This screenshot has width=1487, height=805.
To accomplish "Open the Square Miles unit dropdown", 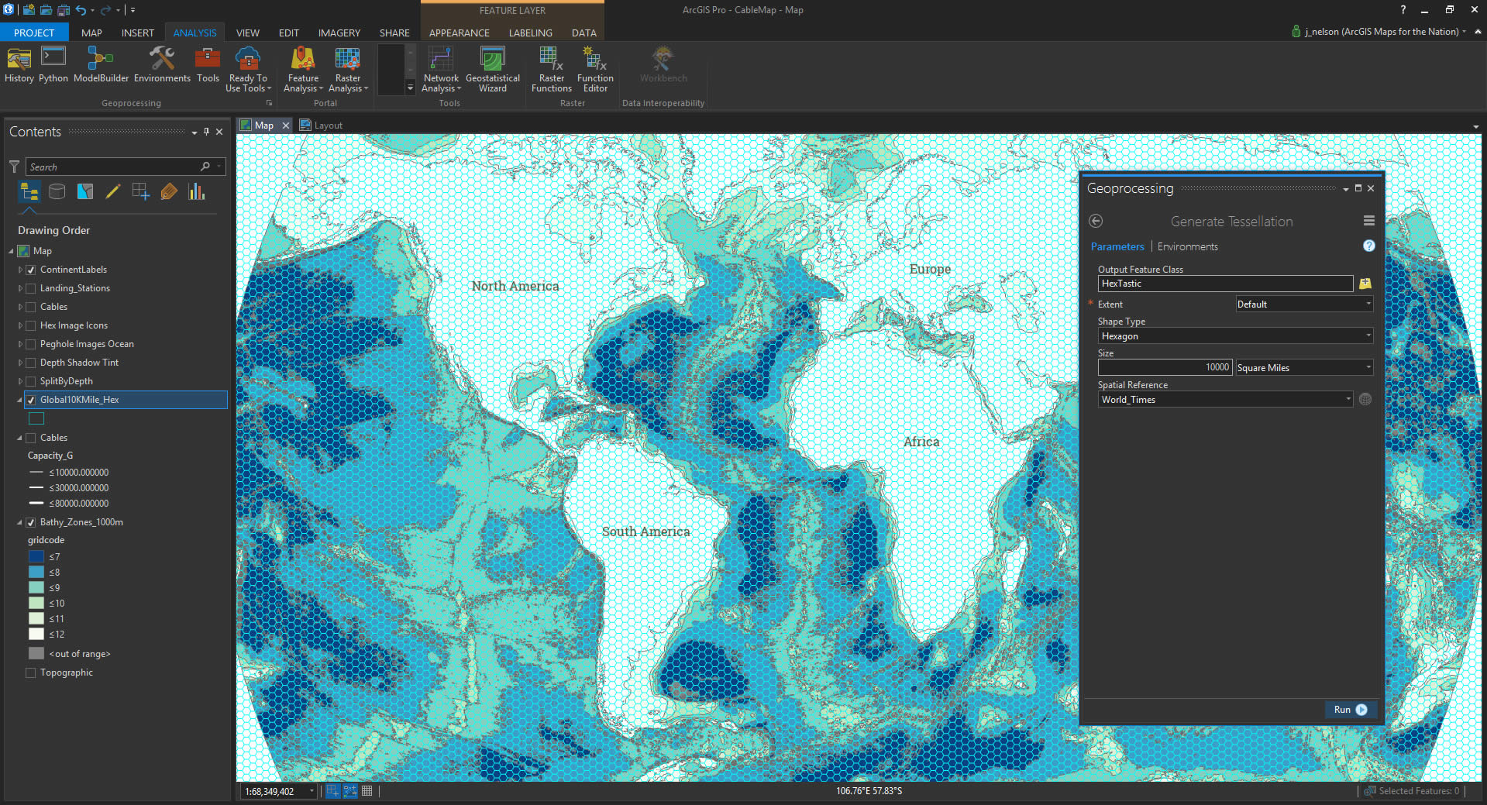I will 1303,368.
